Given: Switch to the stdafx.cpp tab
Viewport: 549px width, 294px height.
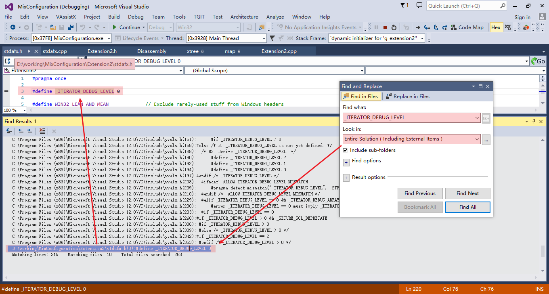Looking at the screenshot, I should [x=55, y=51].
